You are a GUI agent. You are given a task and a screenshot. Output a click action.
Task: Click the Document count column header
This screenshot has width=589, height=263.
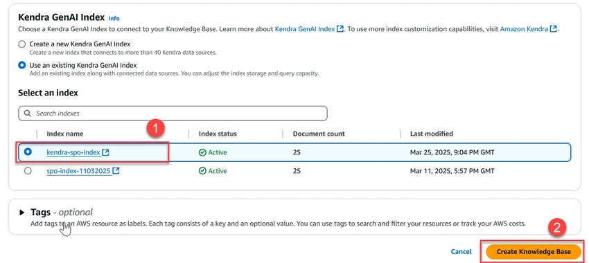(319, 134)
